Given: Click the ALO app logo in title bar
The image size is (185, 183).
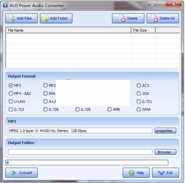Looking at the screenshot, I should click(x=5, y=5).
